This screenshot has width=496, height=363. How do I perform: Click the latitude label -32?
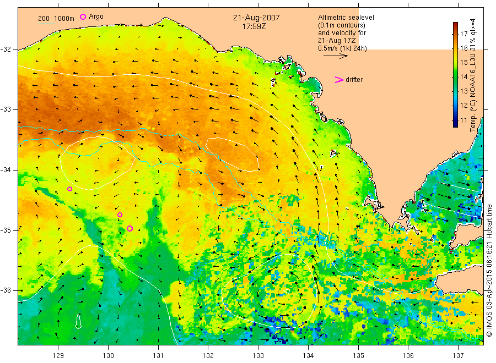pyautogui.click(x=6, y=50)
